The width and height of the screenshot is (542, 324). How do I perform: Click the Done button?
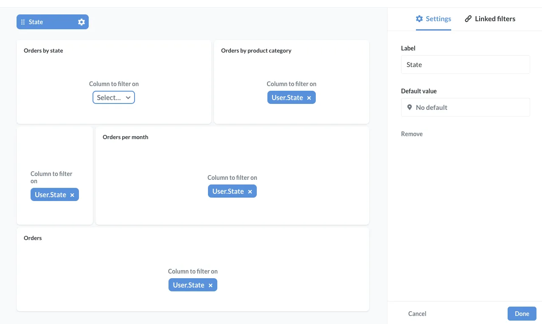[522, 313]
